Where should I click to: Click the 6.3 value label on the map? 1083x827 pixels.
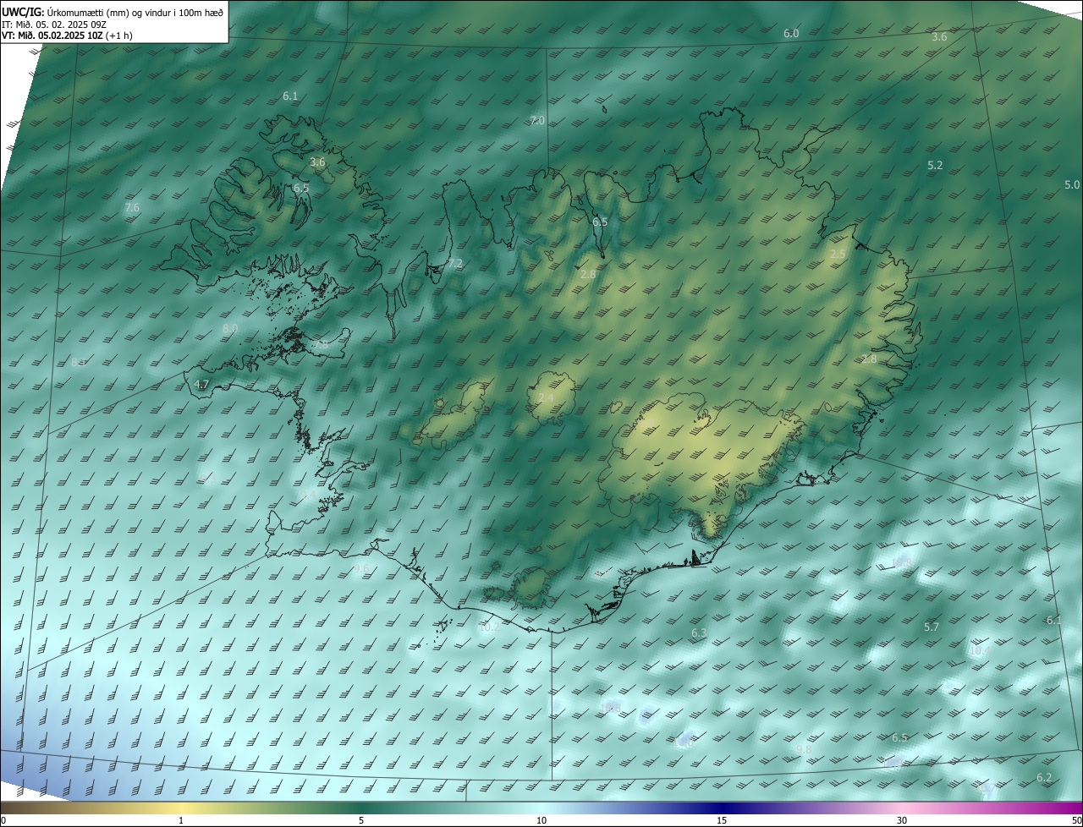coord(699,633)
